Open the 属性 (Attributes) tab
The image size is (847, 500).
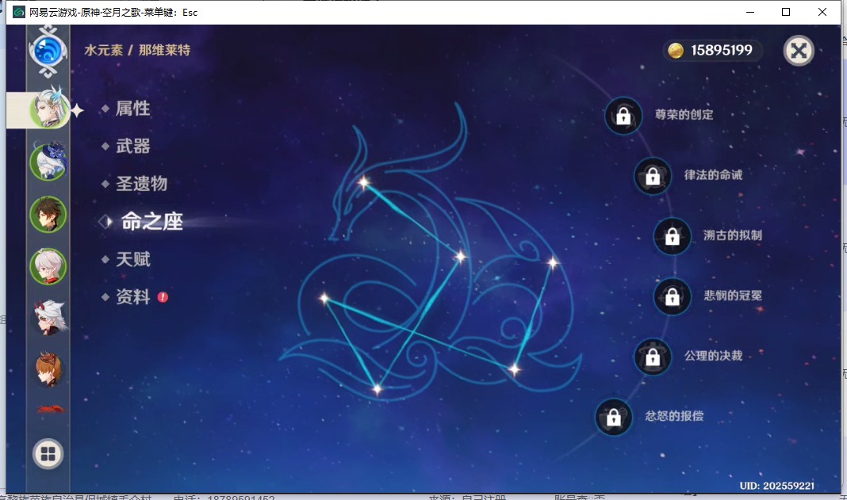coord(132,109)
